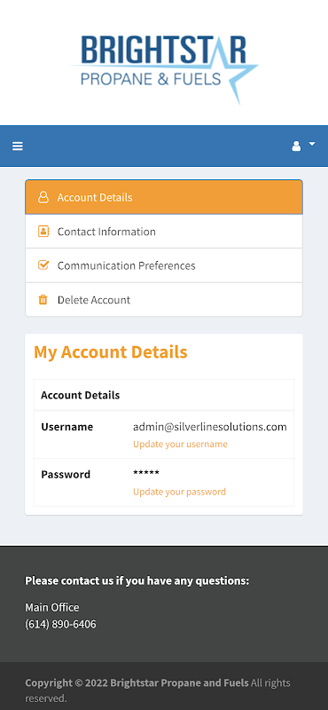Click the masked password value
Screen dimensions: 328x710
click(x=146, y=474)
